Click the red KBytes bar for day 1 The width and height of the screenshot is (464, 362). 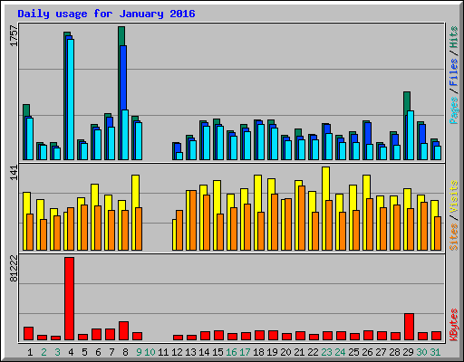[x=28, y=333]
